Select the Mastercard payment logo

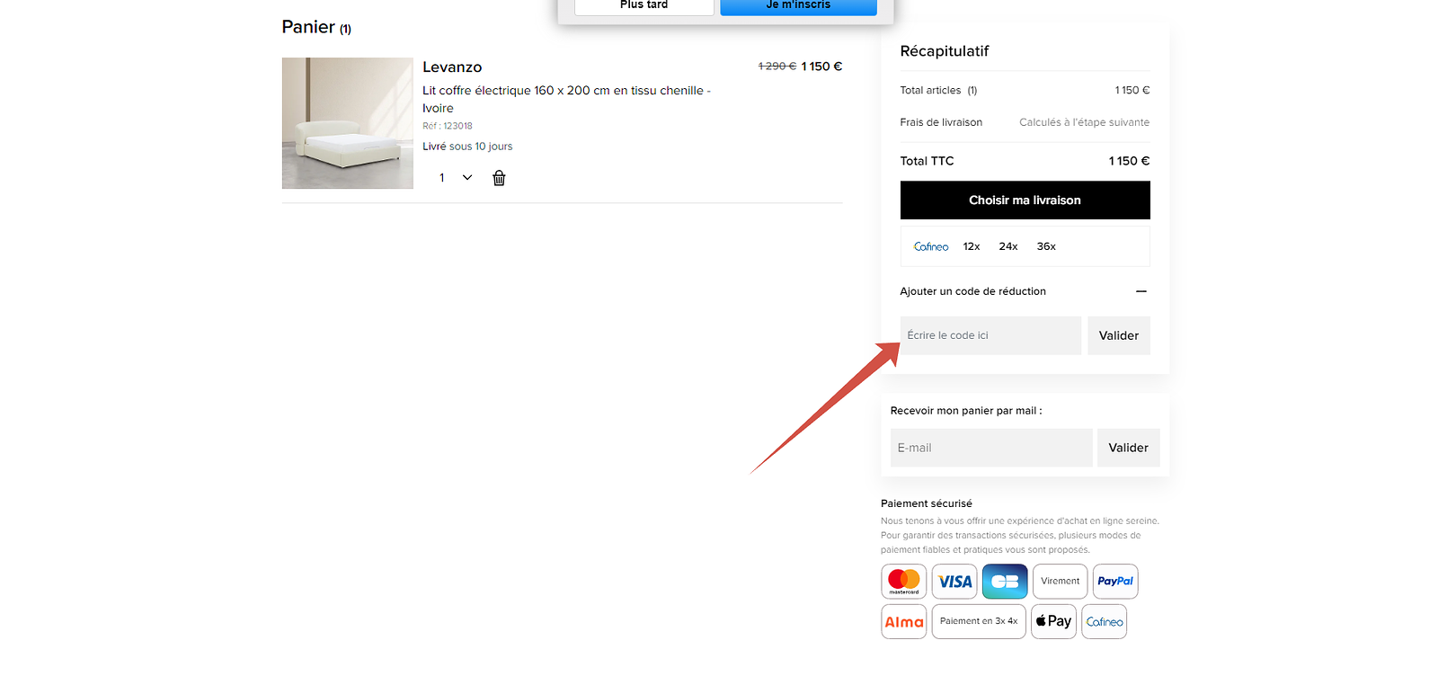point(904,582)
